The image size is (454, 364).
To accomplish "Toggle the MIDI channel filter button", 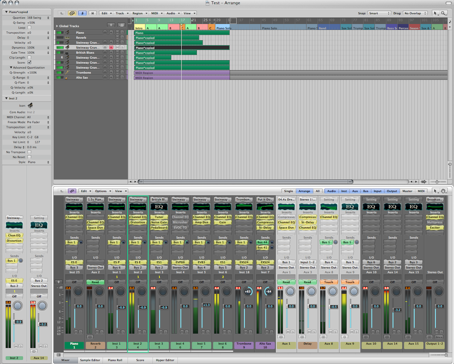I will pyautogui.click(x=421, y=191).
